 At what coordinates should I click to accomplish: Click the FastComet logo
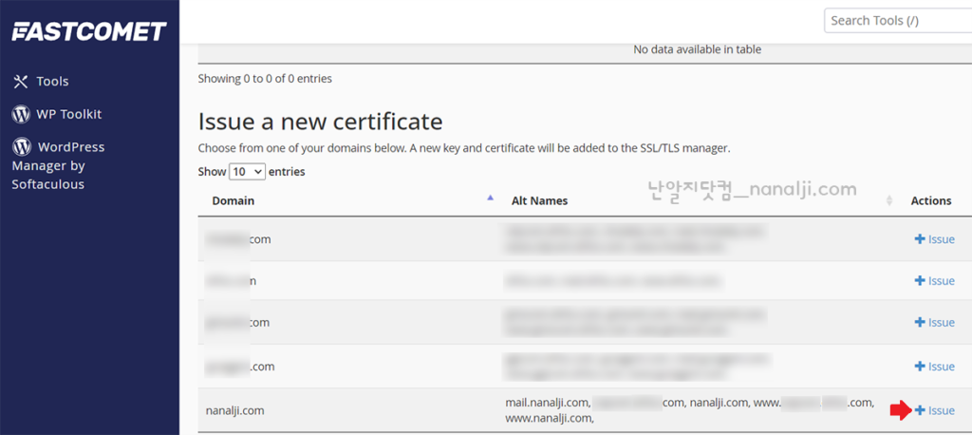(x=89, y=31)
